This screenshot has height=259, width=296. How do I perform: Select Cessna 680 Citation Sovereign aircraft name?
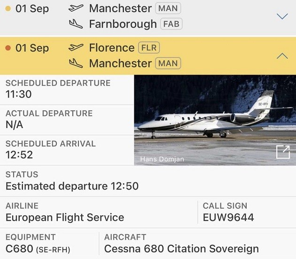pyautogui.click(x=181, y=249)
